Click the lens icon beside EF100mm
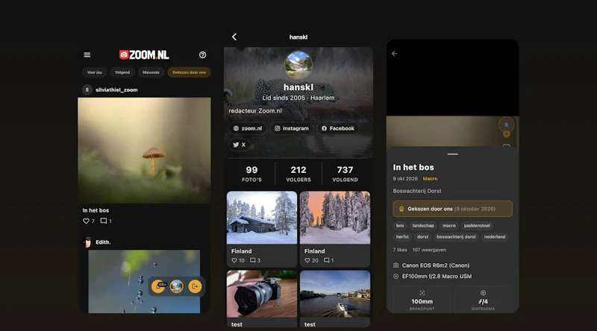597x331 pixels. click(x=396, y=277)
